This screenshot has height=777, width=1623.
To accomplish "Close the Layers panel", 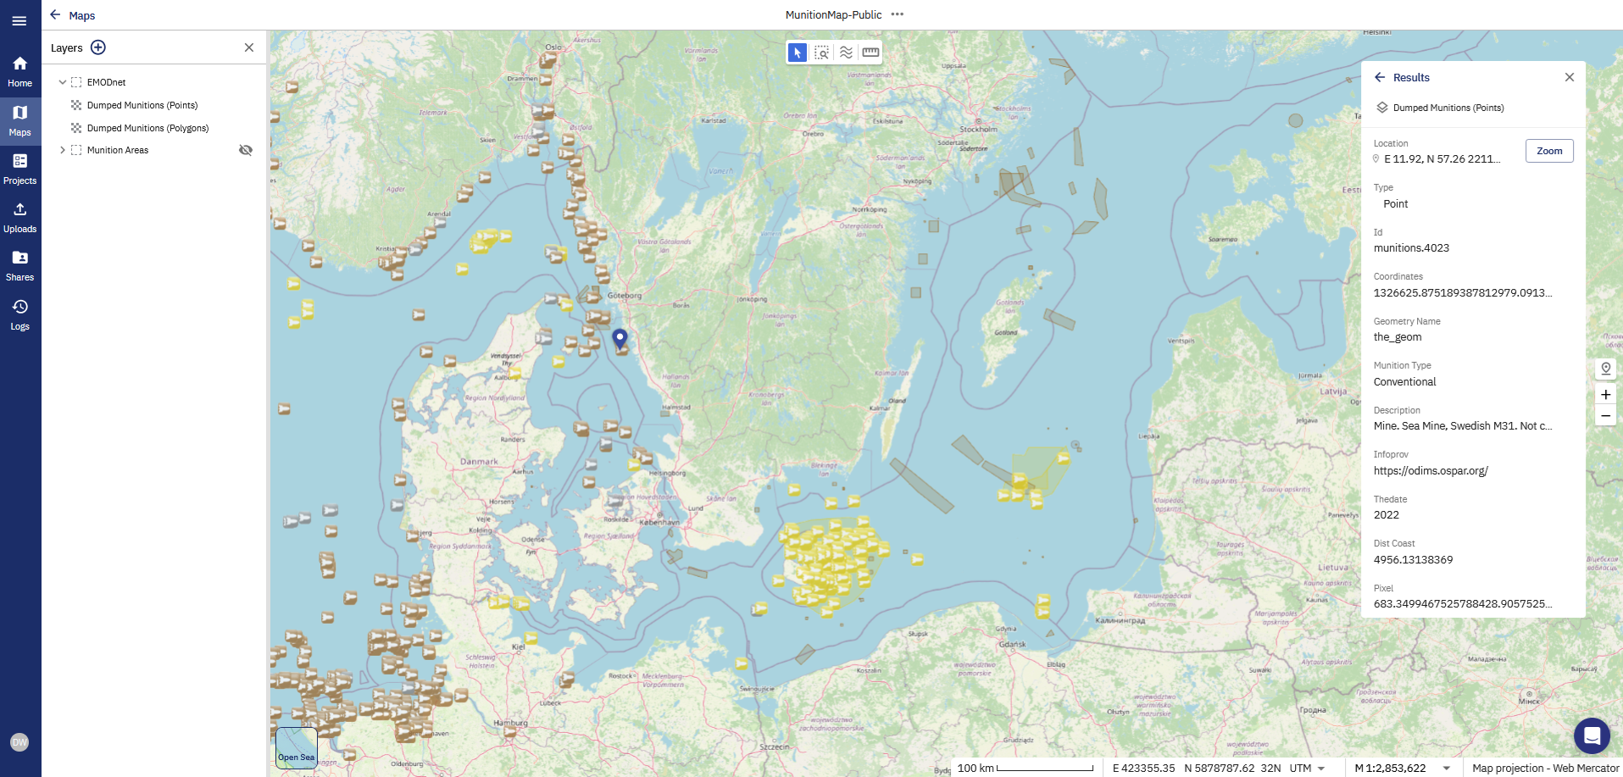I will pos(249,47).
